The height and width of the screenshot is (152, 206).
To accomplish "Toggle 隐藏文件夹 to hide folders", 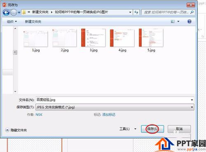I will (16, 130).
